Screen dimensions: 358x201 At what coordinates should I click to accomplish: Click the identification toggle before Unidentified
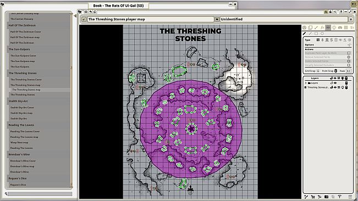[x=217, y=19]
